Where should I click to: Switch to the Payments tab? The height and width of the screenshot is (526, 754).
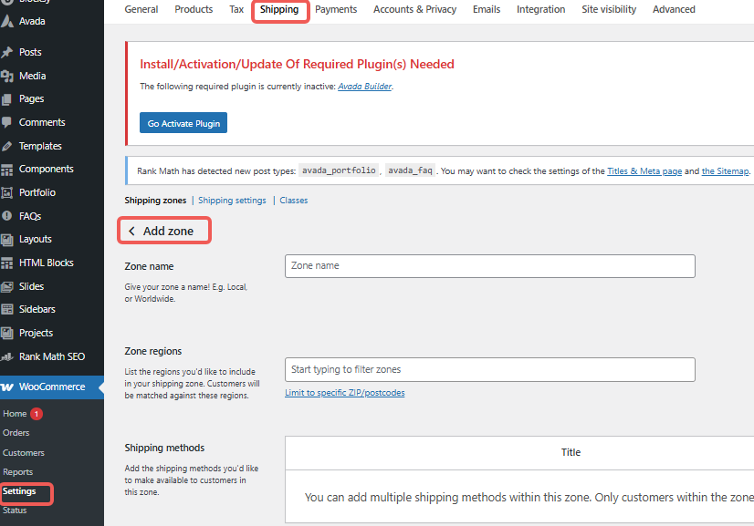336,9
